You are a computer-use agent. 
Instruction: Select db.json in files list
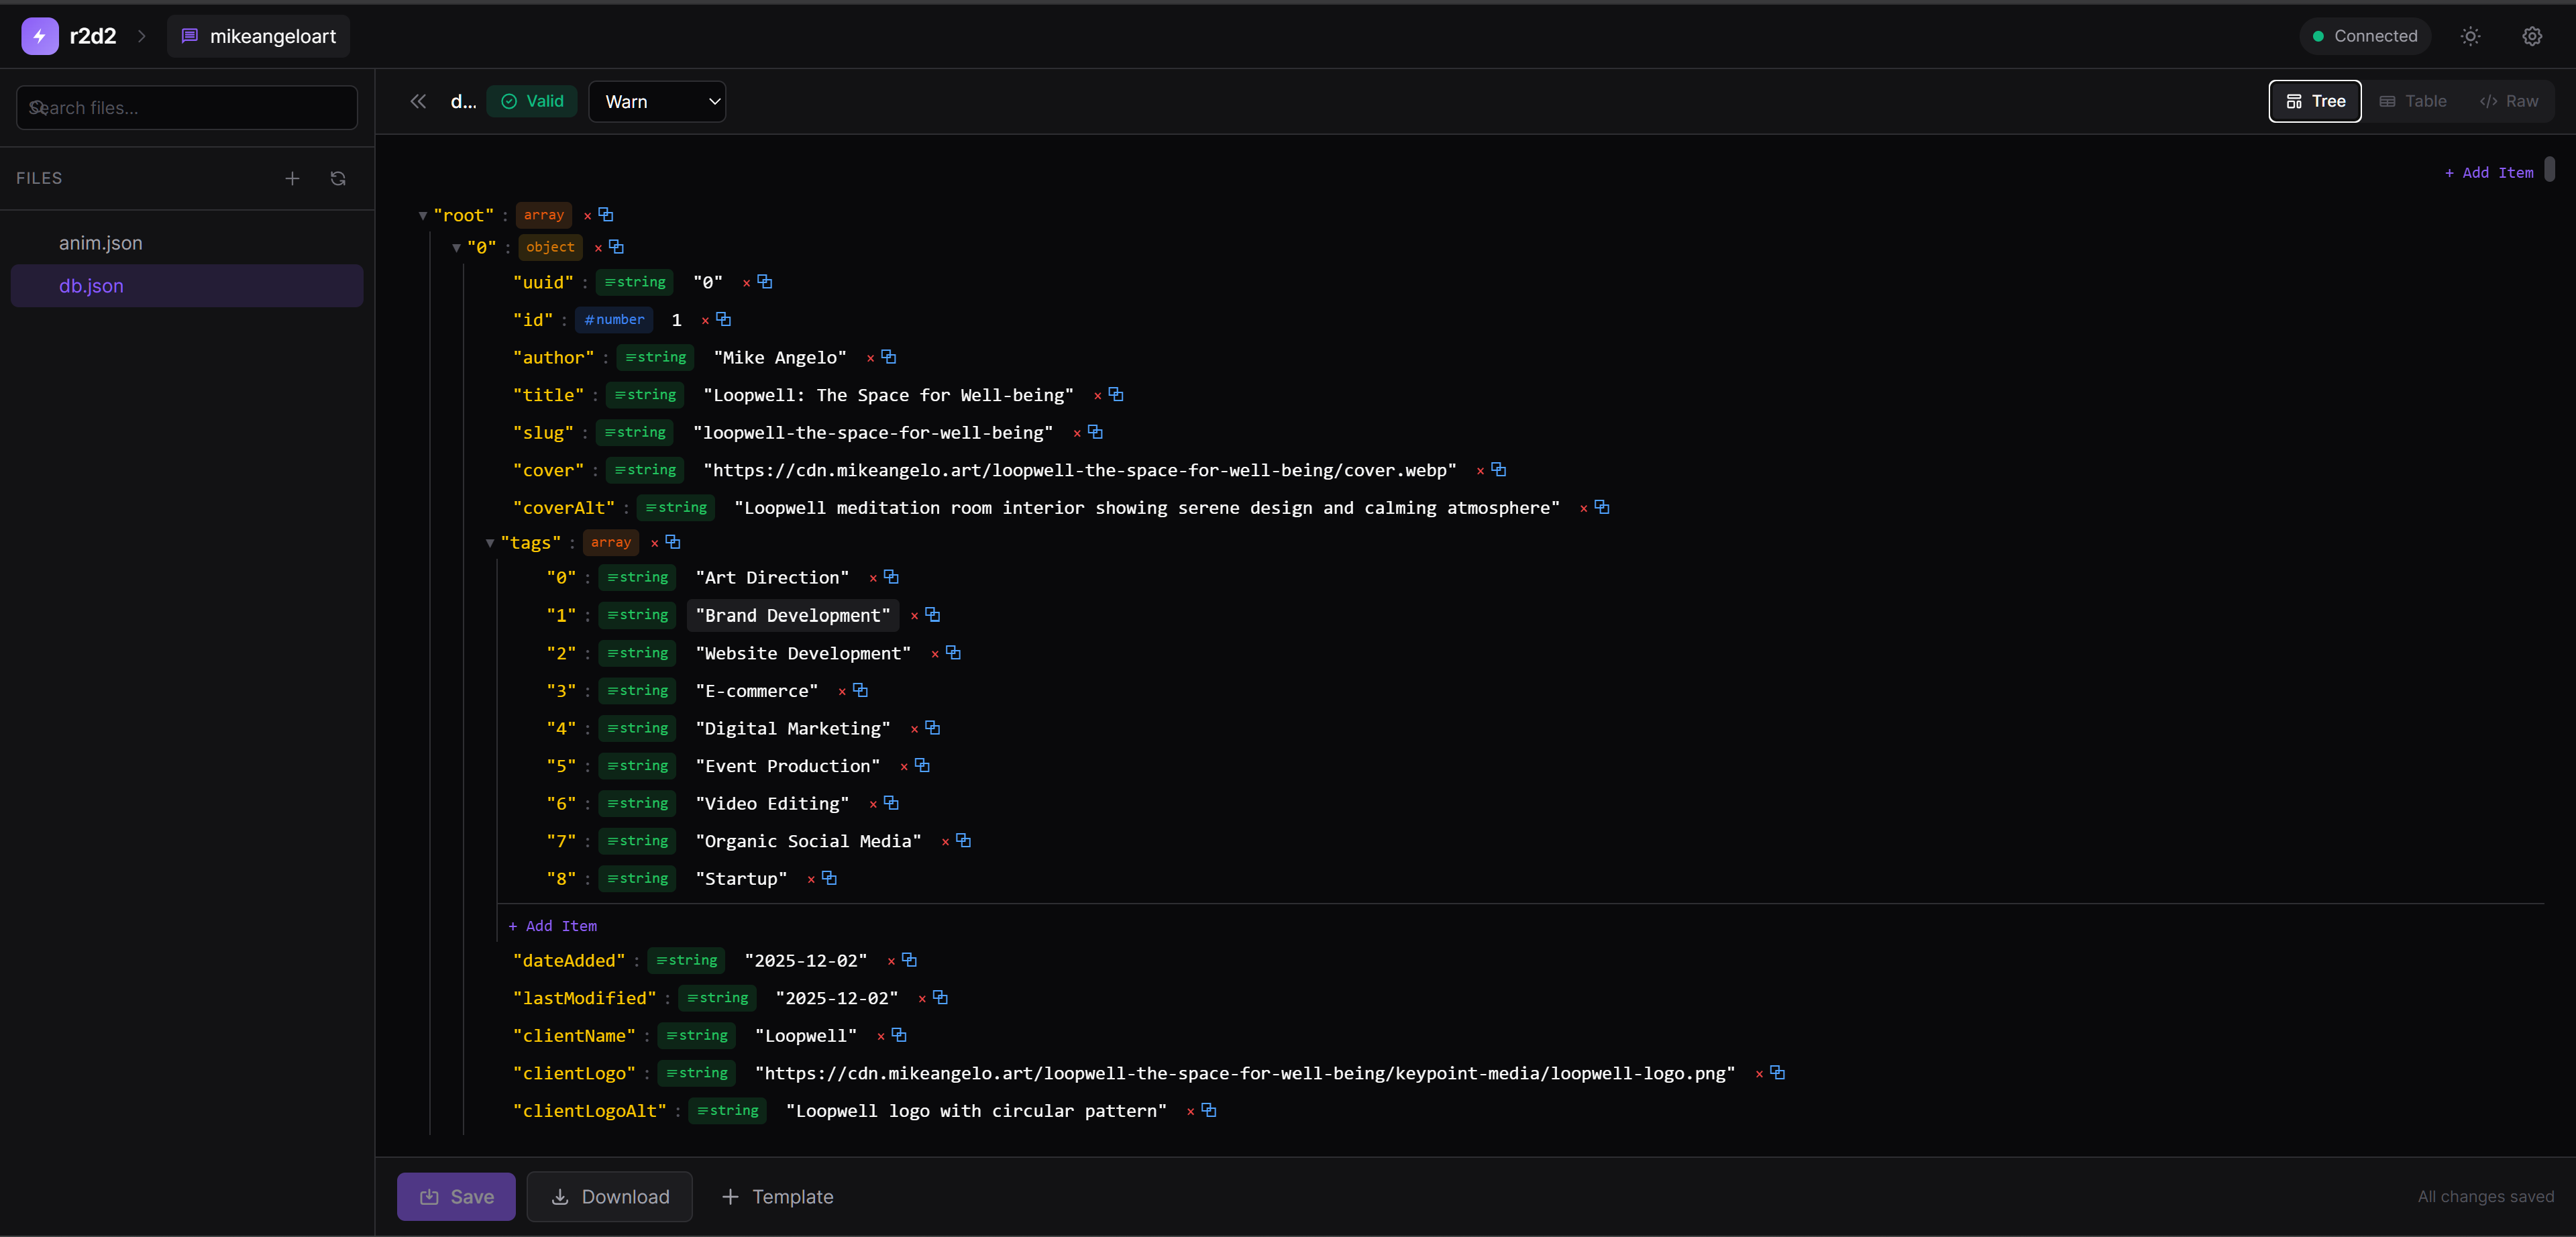click(187, 286)
